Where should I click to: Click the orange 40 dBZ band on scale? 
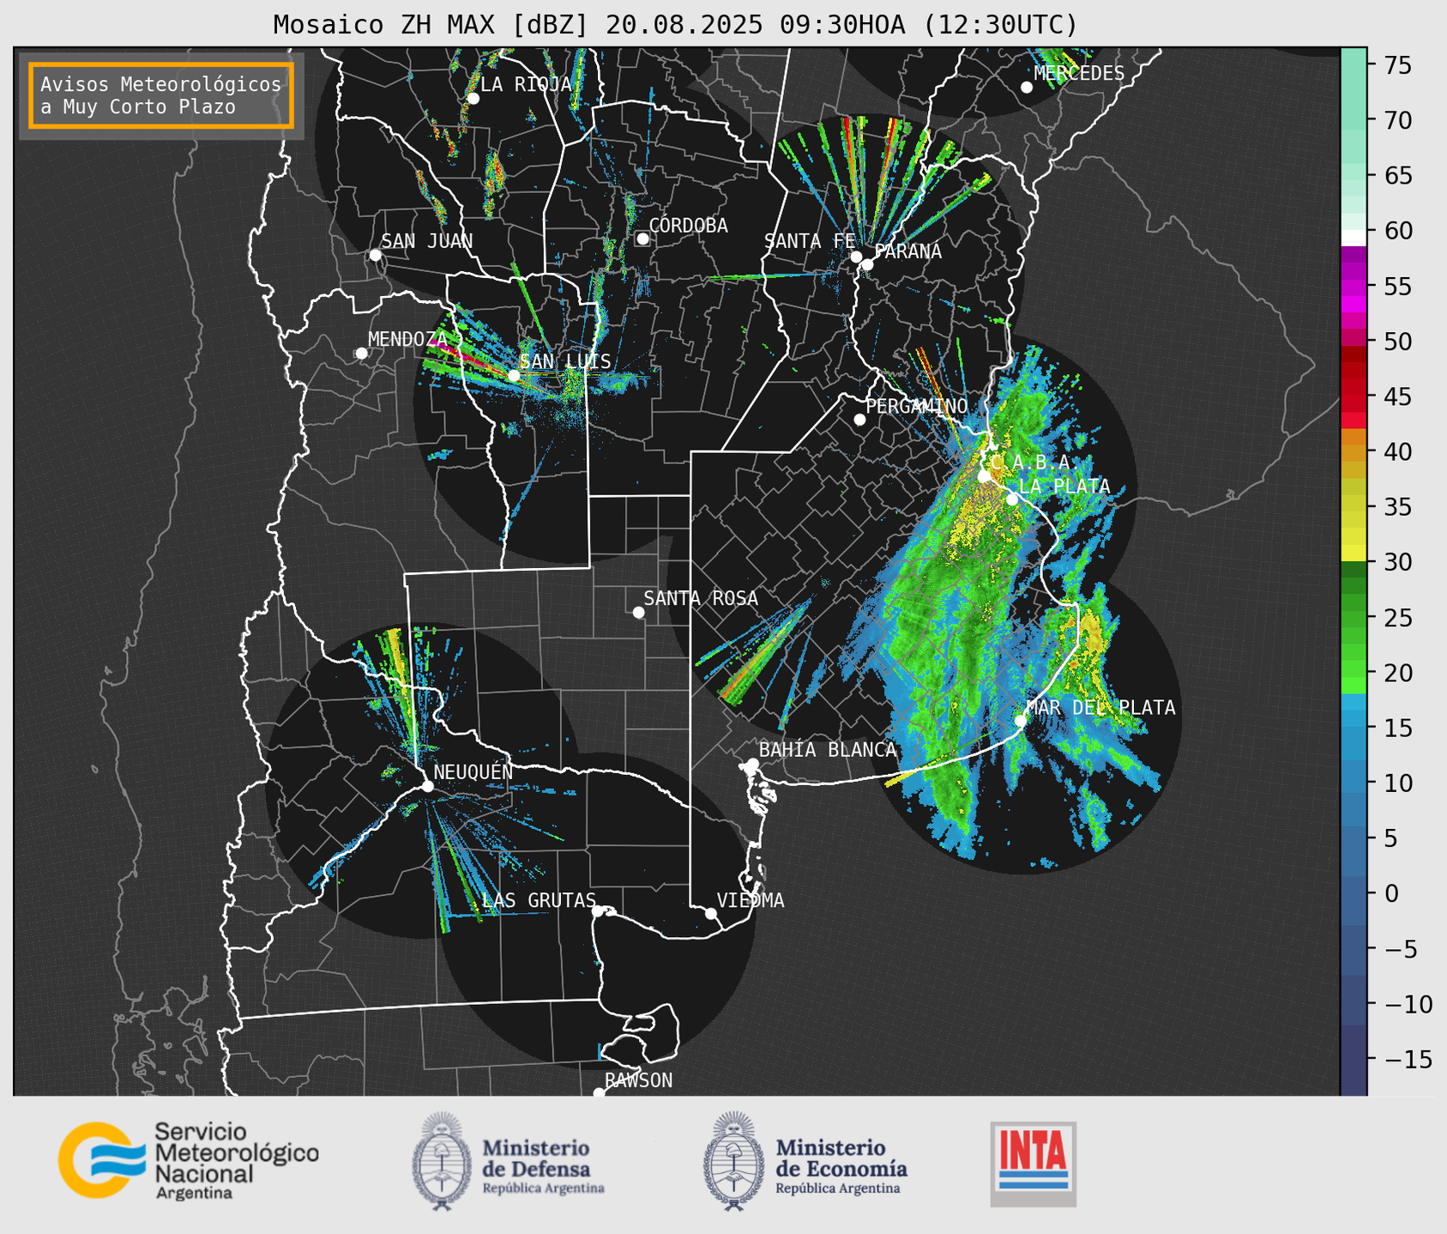point(1354,451)
